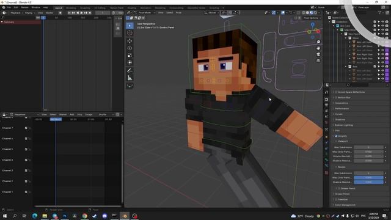Open the View Layer properties tab icon

[x=326, y=111]
